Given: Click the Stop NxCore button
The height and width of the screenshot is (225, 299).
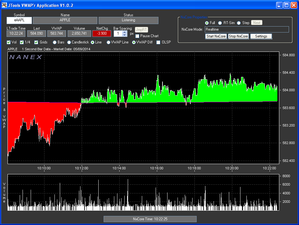Looking at the screenshot, I should [x=238, y=36].
